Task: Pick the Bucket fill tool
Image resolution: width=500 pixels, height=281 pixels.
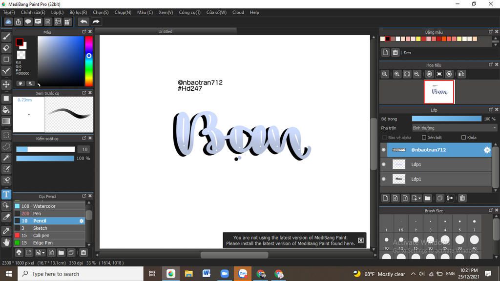Action: coord(6,110)
